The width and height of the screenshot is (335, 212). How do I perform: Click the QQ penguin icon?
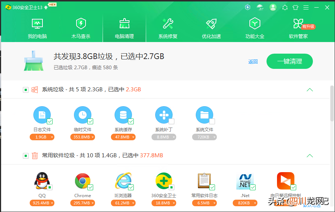point(42,180)
